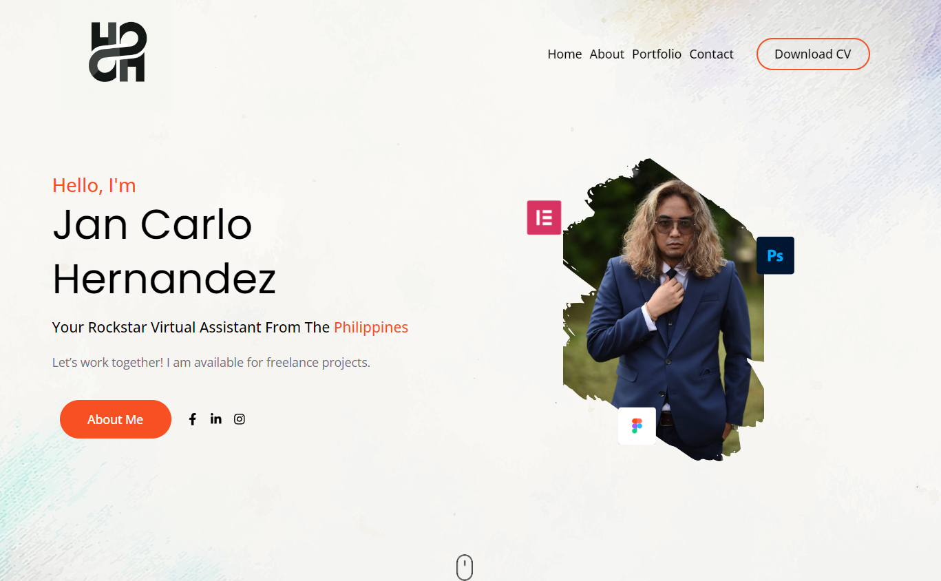Open the About navigation link
941x581 pixels.
point(607,54)
